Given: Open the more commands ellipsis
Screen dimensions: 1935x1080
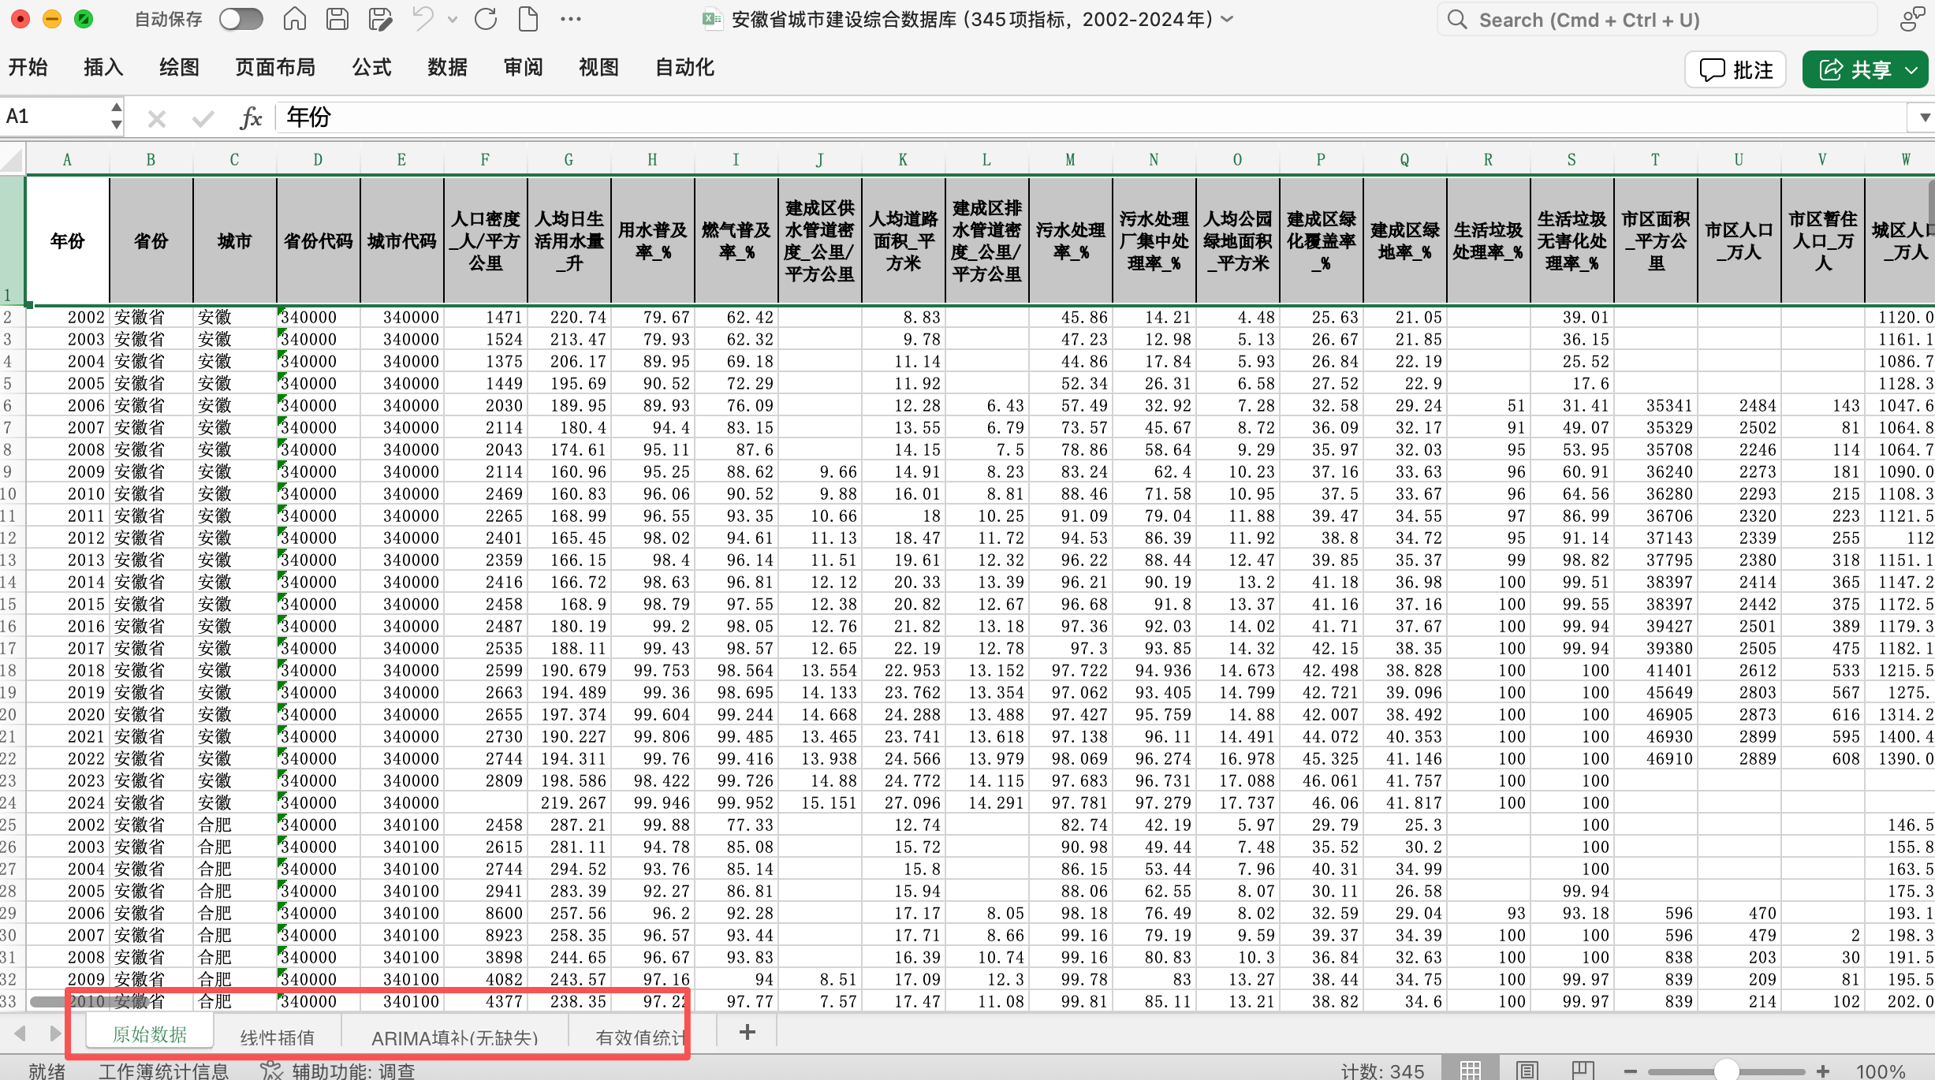Looking at the screenshot, I should point(570,19).
